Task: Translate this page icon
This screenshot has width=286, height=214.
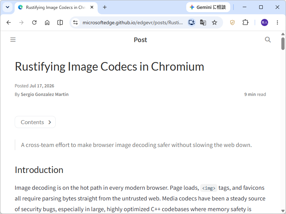Action: point(203,22)
